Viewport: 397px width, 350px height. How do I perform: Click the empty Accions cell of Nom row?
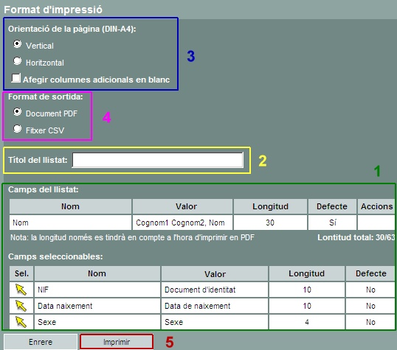pyautogui.click(x=376, y=223)
